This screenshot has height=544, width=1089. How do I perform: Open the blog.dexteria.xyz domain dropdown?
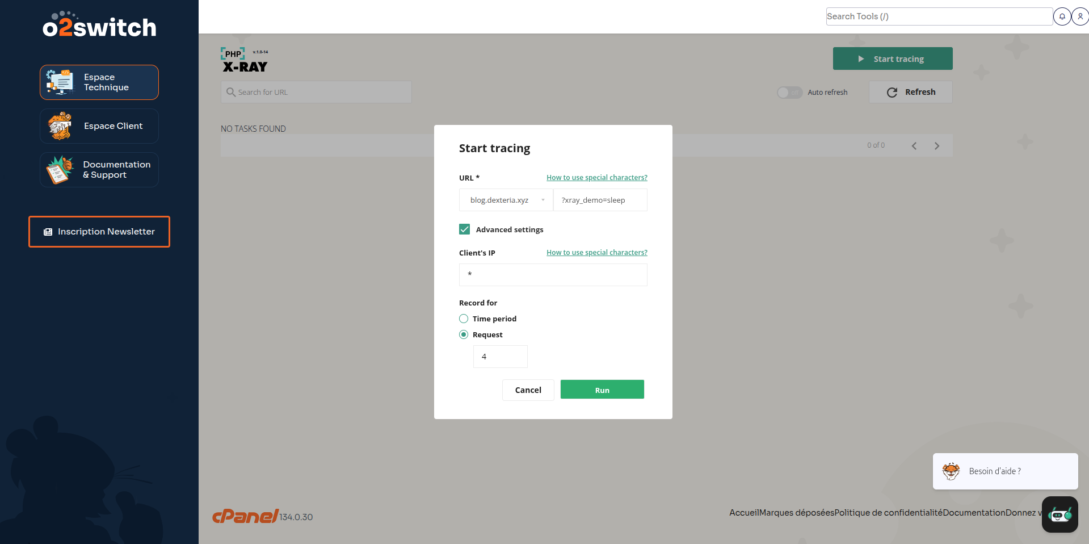point(506,200)
